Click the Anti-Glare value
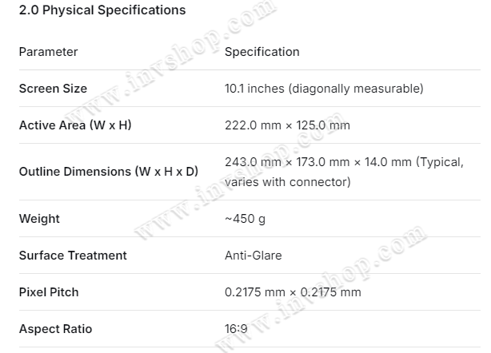This screenshot has height=353, width=491. [x=253, y=256]
